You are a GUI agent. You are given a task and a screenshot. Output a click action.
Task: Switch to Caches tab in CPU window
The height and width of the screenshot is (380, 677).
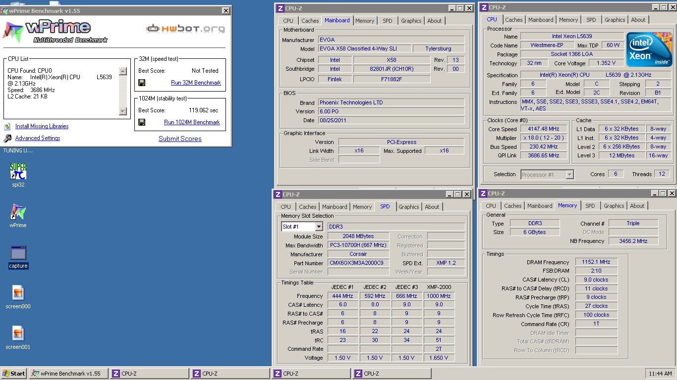pos(514,20)
